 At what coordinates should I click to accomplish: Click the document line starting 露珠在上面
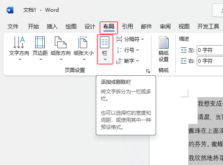click(x=206, y=131)
